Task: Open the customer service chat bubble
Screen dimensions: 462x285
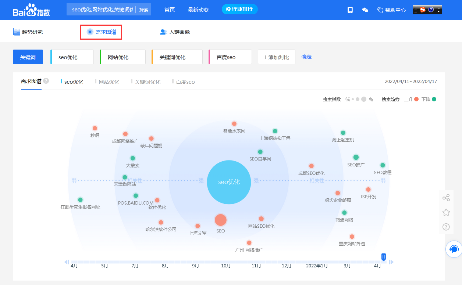Action: click(454, 249)
